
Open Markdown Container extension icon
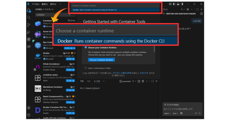(x=38, y=89)
